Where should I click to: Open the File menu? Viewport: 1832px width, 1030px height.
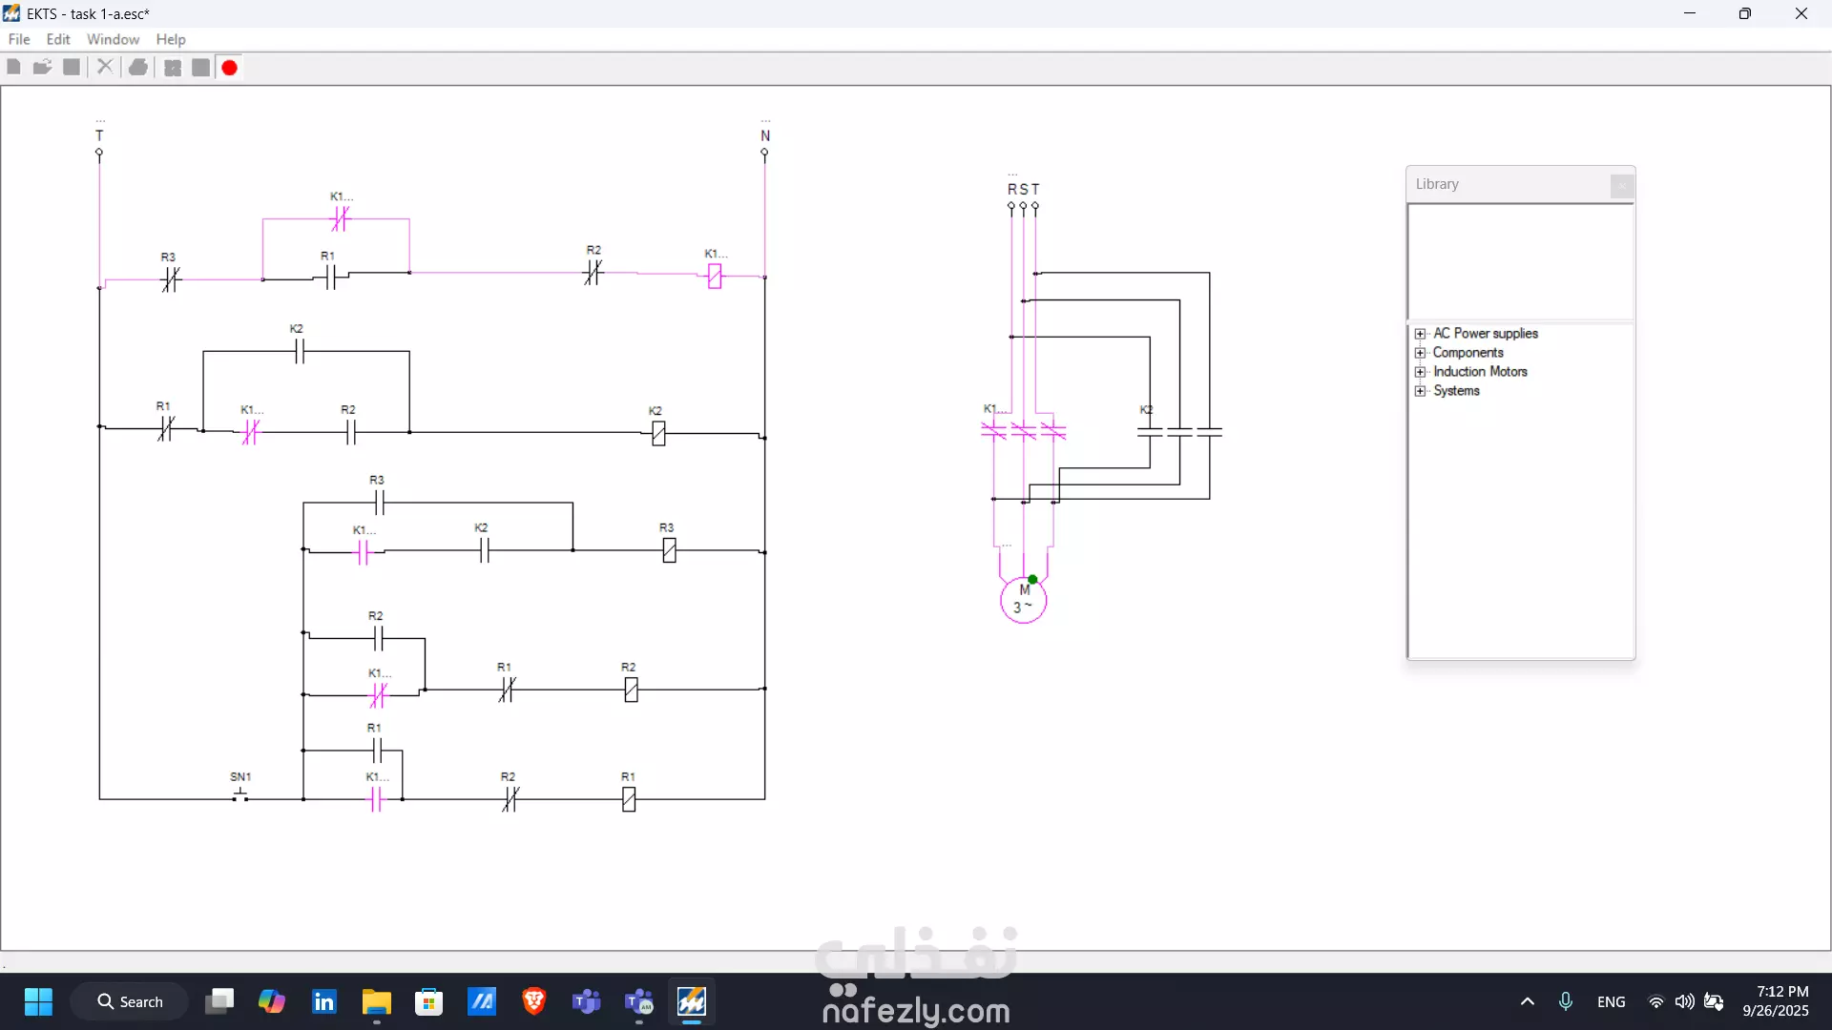[19, 39]
